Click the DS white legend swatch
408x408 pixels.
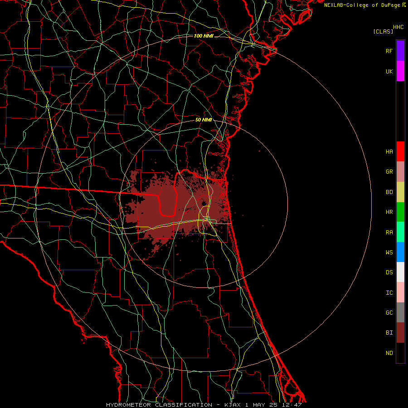pyautogui.click(x=400, y=272)
